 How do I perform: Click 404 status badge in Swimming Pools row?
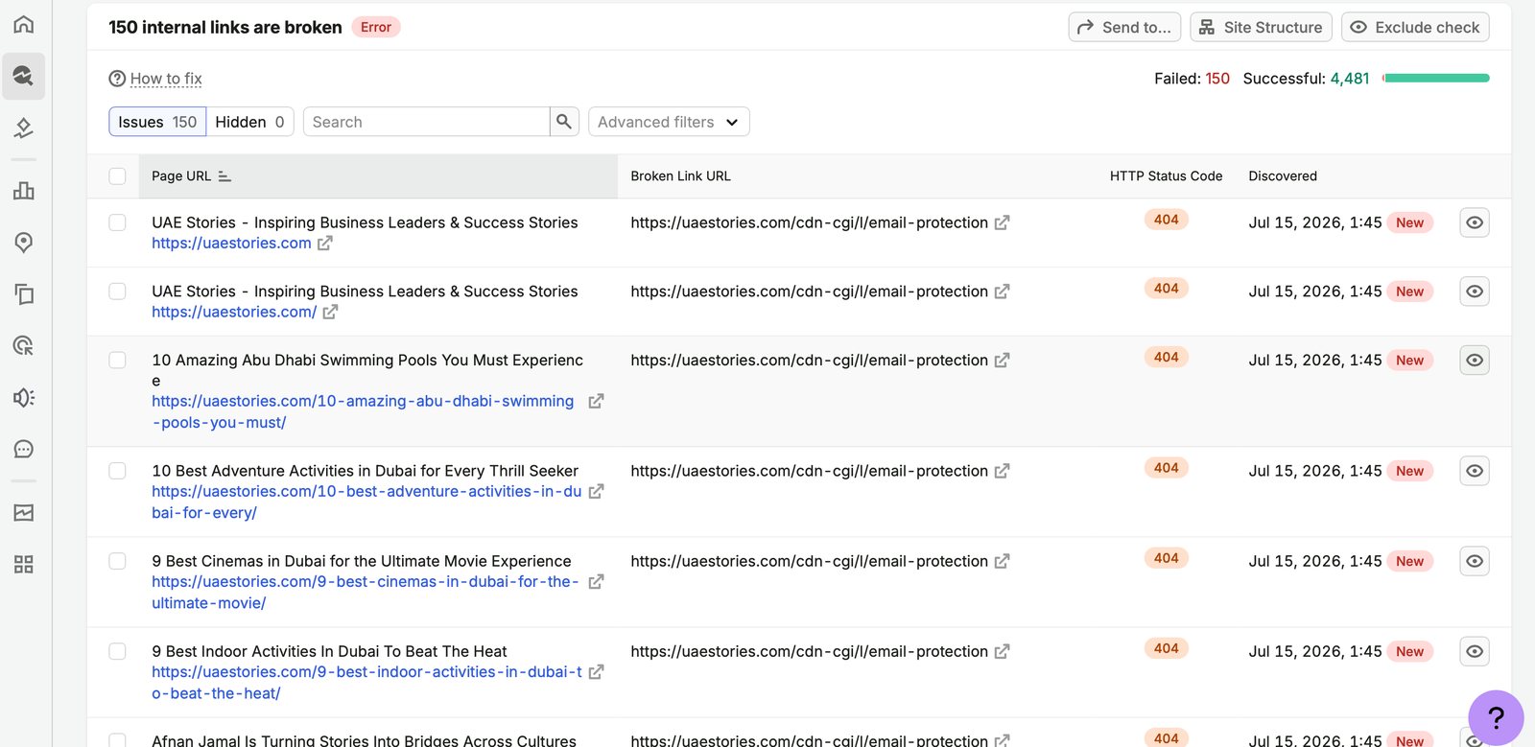[x=1166, y=358]
